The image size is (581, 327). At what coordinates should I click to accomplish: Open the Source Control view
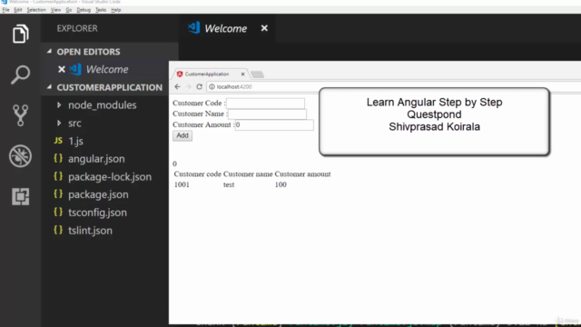(20, 115)
